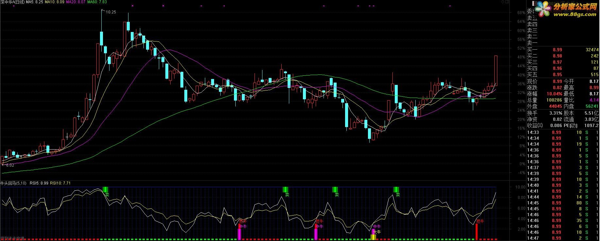Screen dimensions: 600x241
Task: Click the RSI10: 7.71 indicator value
Action: click(60, 184)
